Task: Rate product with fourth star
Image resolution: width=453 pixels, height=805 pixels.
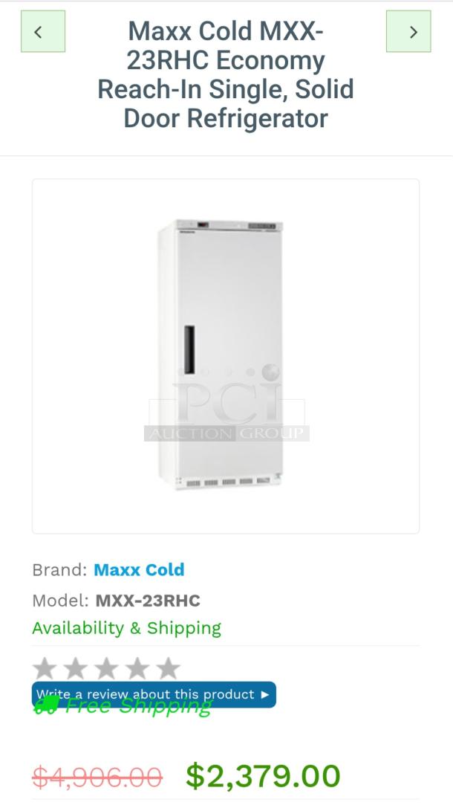Action: [x=137, y=668]
